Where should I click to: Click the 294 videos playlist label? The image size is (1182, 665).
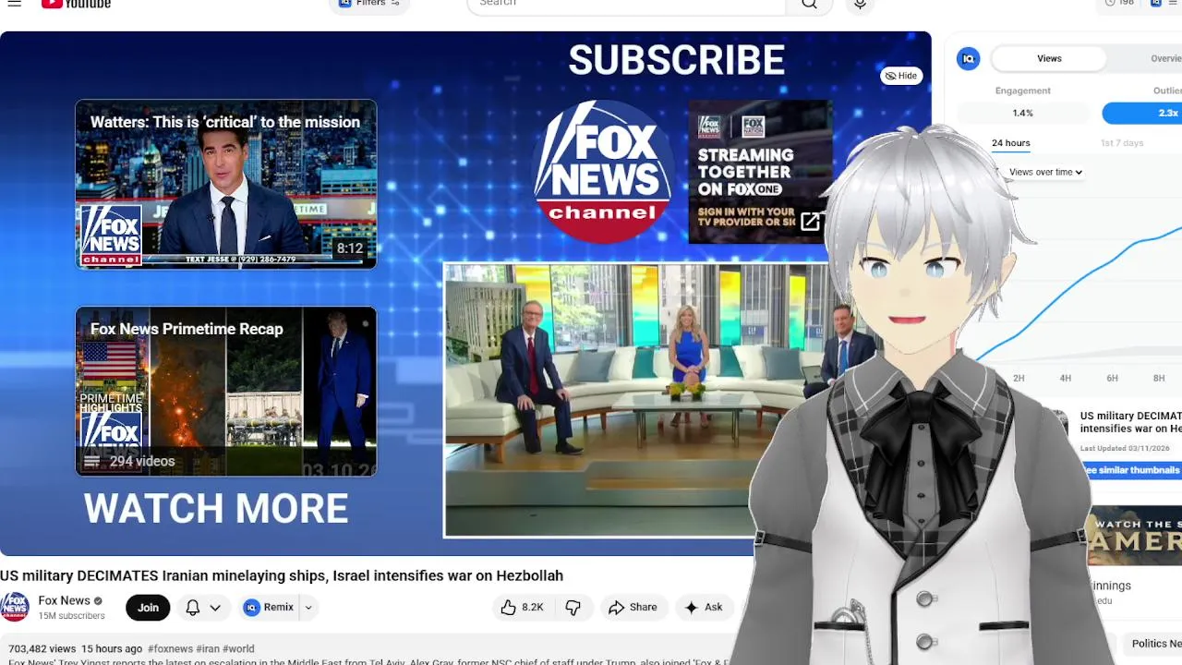142,461
